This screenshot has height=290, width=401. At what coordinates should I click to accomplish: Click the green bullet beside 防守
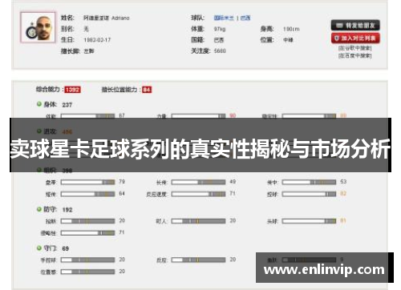point(39,209)
